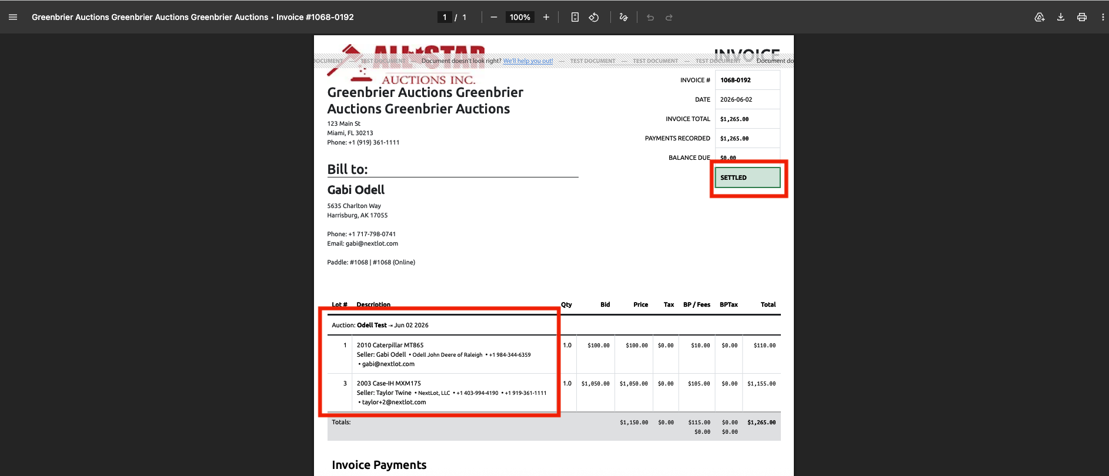
Task: Undo the last annotation
Action: point(650,17)
